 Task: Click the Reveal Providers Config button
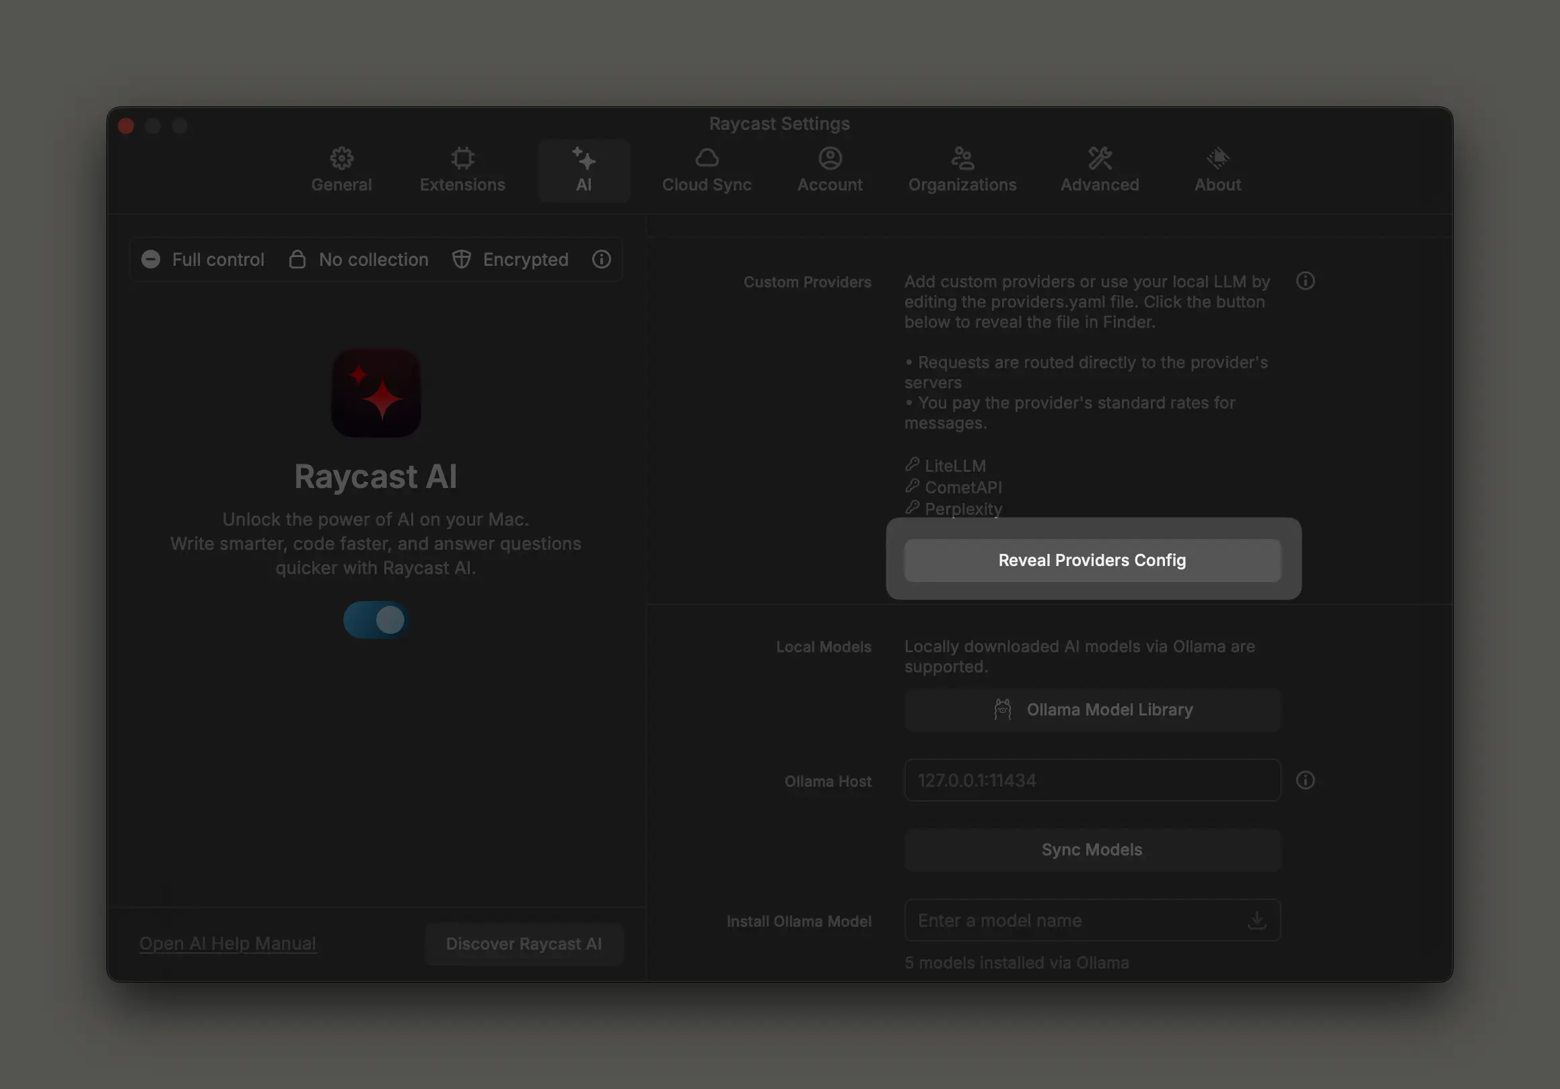pos(1092,560)
